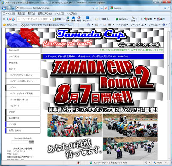Screen dimensions: 172x166
Task: Click the browser Forward arrow button
Action: [x=9, y=8]
